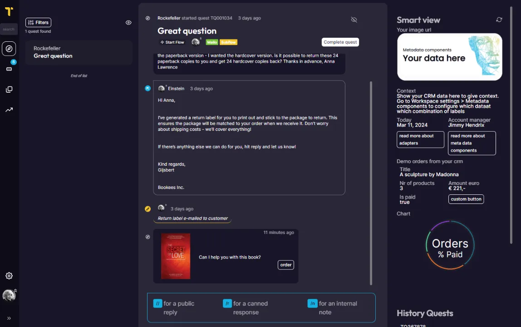Click the Orders % Paid chart
This screenshot has width=521, height=327.
click(x=450, y=245)
